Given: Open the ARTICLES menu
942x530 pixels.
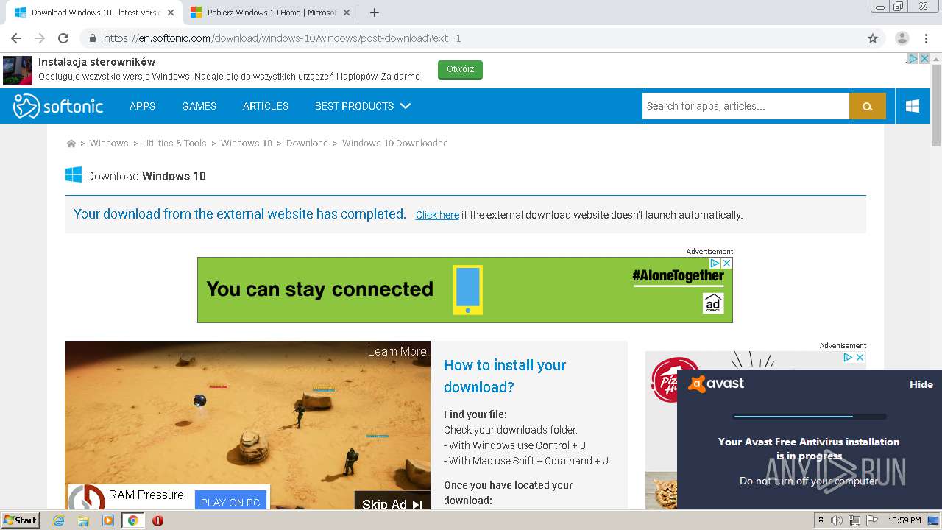Looking at the screenshot, I should click(x=266, y=106).
